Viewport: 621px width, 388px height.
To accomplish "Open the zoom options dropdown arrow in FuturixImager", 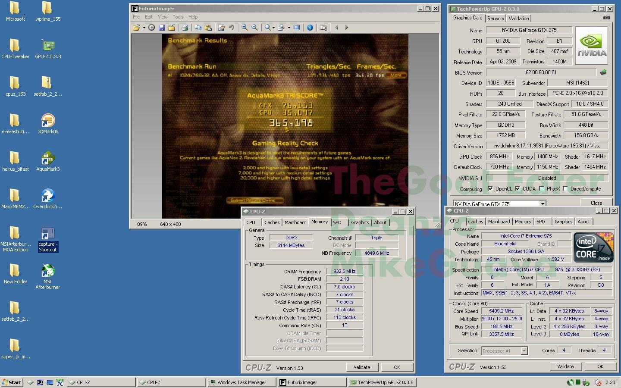I will point(274,28).
